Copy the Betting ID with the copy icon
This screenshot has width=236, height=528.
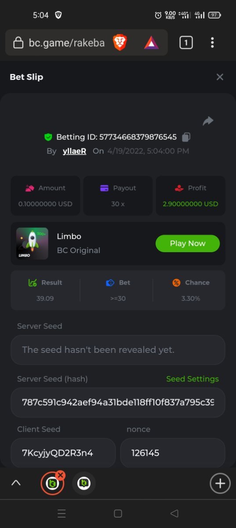coord(186,137)
